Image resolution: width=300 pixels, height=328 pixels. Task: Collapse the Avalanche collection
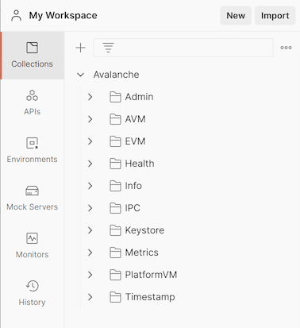[x=80, y=75]
